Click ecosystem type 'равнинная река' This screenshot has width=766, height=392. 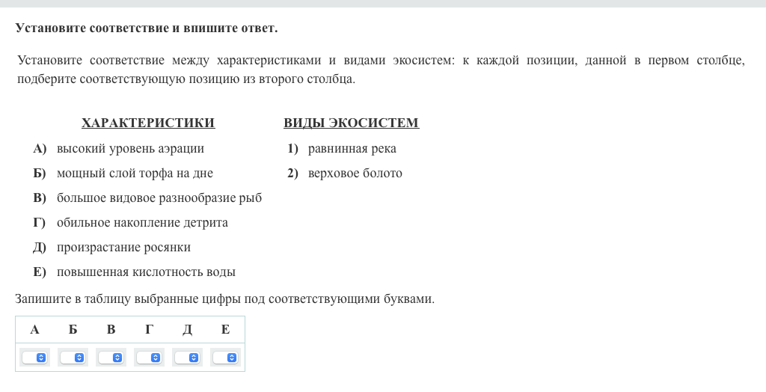(352, 149)
